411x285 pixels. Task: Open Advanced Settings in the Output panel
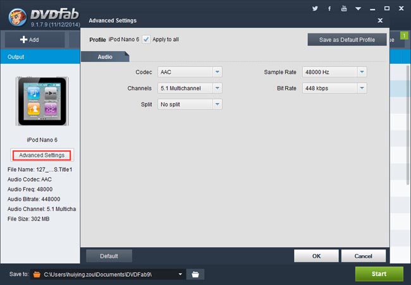click(x=42, y=155)
